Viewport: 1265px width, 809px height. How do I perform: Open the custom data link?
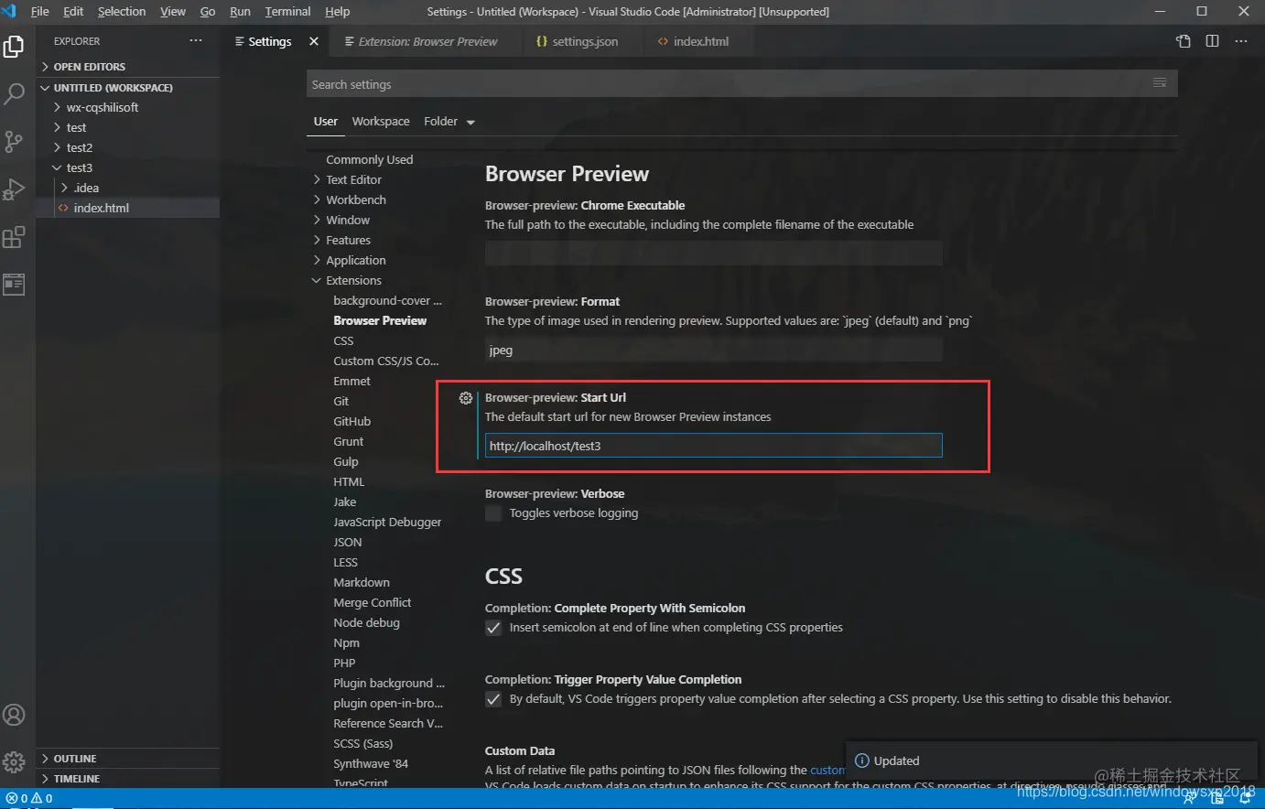827,771
